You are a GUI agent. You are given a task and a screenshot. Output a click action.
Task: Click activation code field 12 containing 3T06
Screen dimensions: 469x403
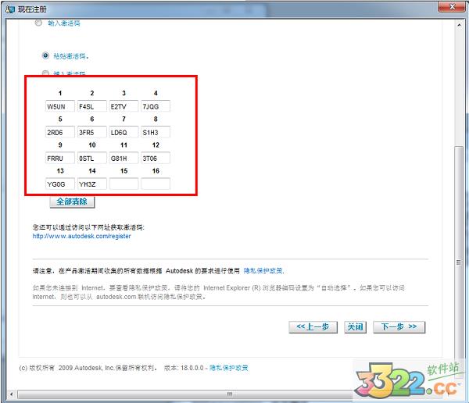click(x=156, y=158)
